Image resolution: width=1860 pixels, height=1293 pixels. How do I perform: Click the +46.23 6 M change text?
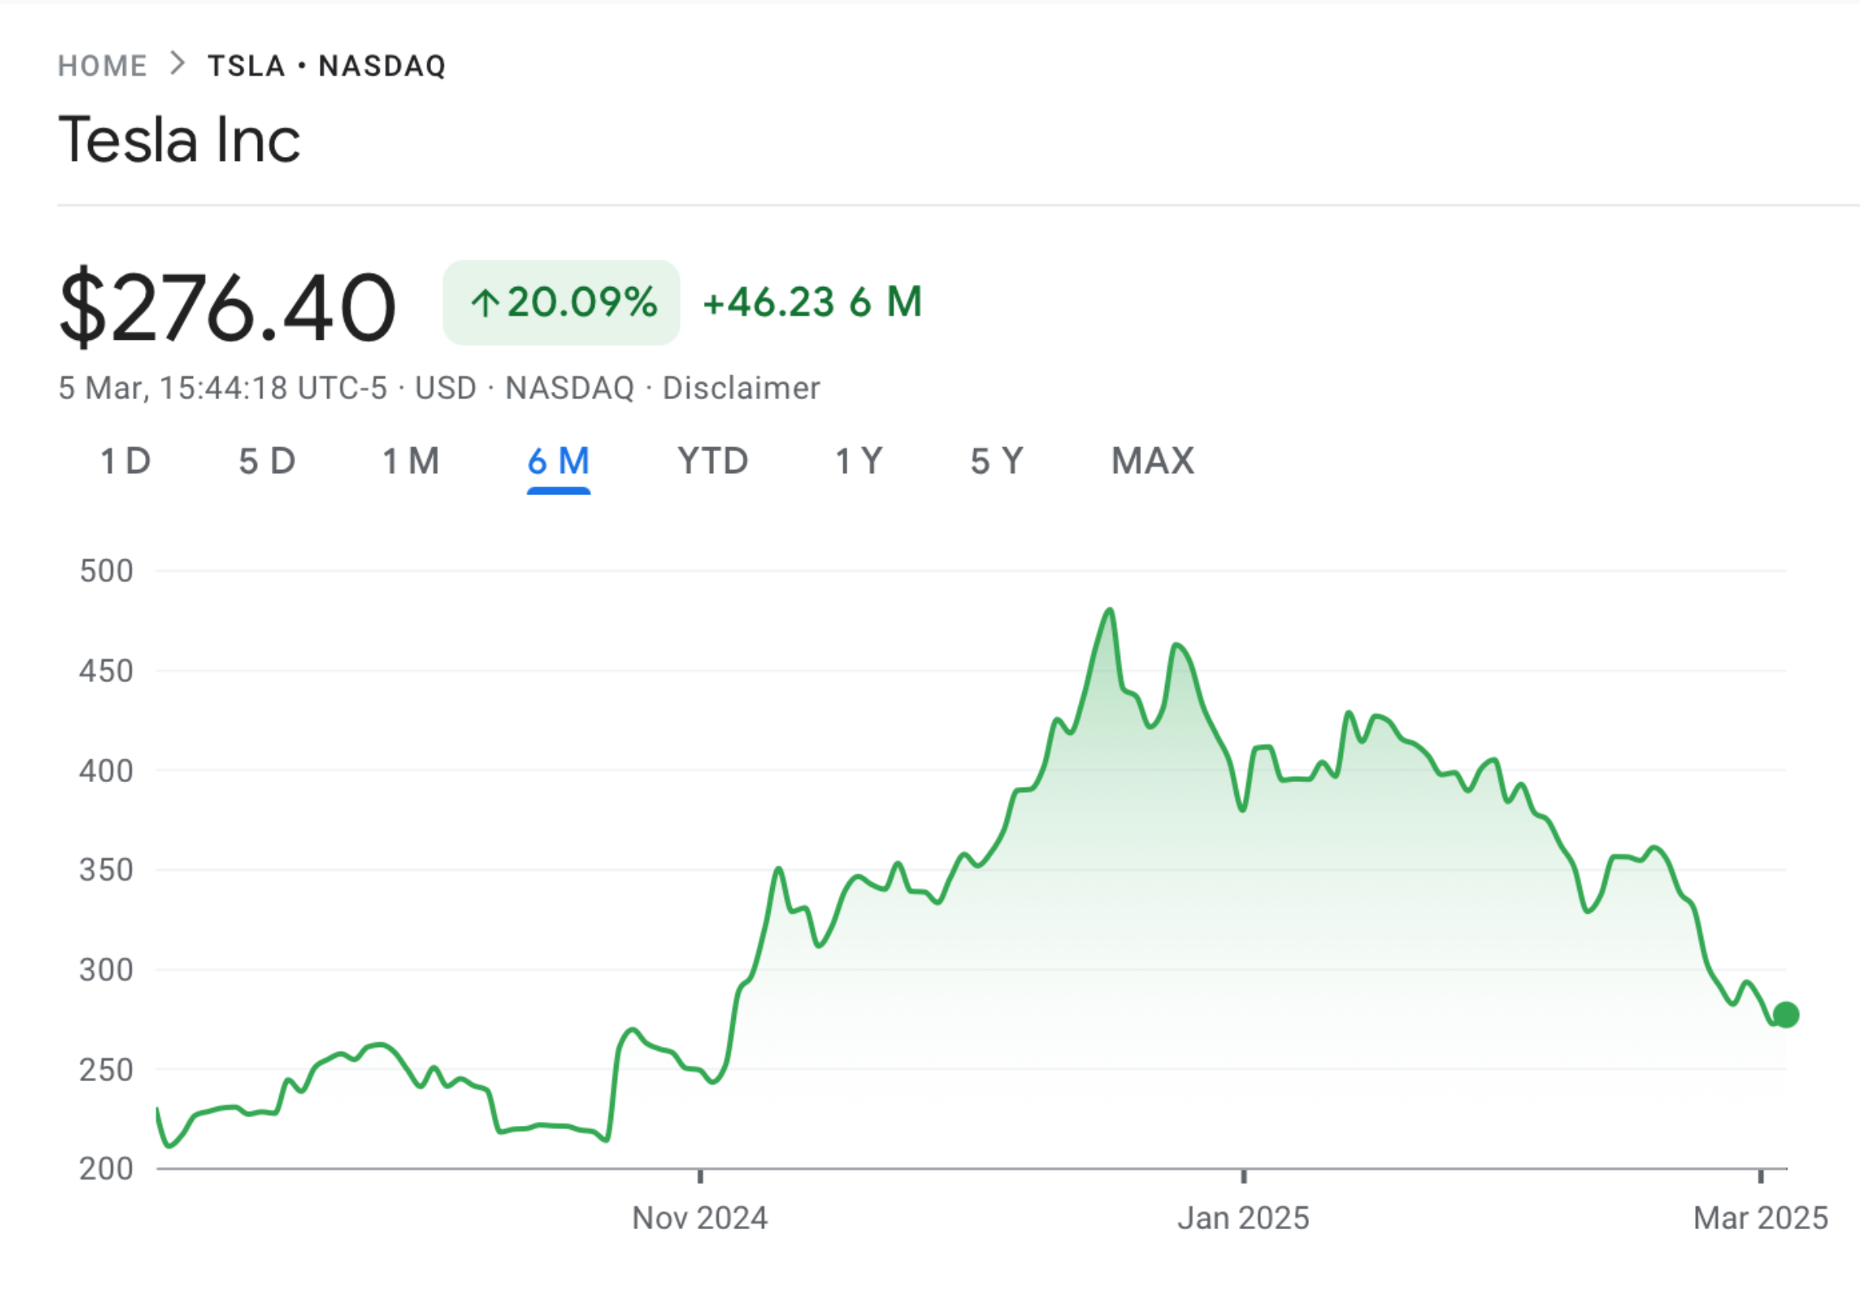pyautogui.click(x=813, y=302)
